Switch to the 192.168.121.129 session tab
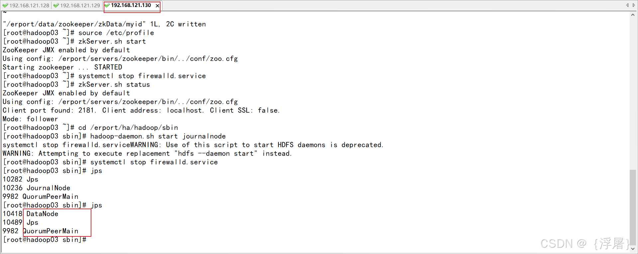 (x=80, y=5)
